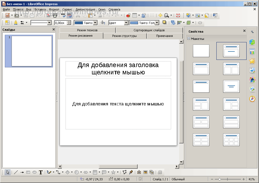The image size is (259, 183).
Task: Toggle grid display on slide
Action: click(x=152, y=15)
